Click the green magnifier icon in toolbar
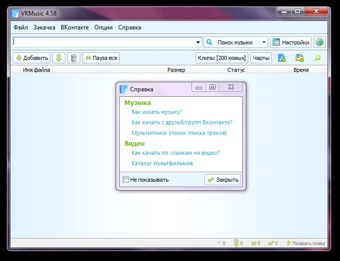340x261 pixels. [318, 58]
